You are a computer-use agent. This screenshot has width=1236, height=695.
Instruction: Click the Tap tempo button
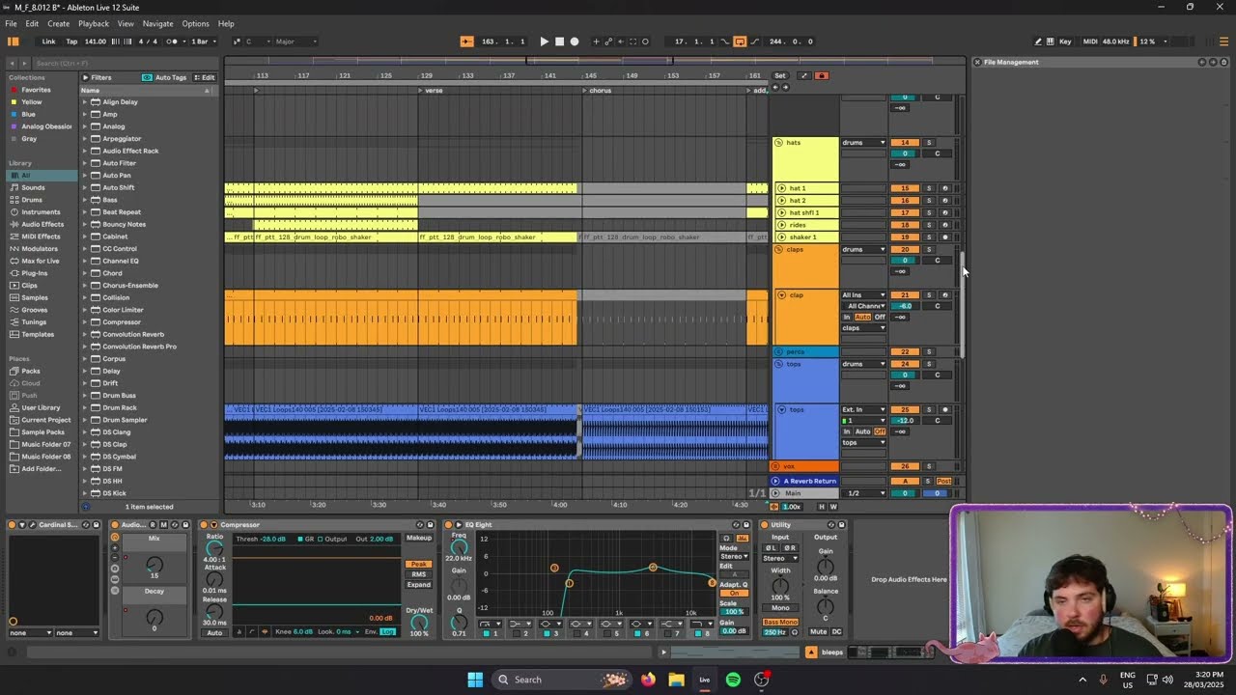71,42
